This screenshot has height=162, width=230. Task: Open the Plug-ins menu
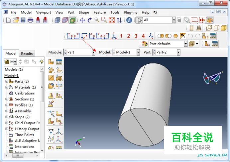pyautogui.click(x=130, y=13)
